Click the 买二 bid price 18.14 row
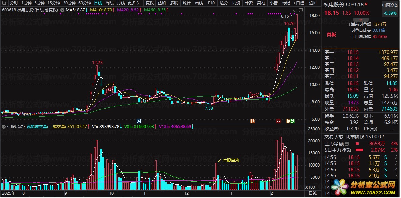Screen dimensions: 401x198 coord(361,58)
